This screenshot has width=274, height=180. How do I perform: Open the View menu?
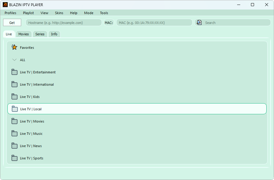44,13
